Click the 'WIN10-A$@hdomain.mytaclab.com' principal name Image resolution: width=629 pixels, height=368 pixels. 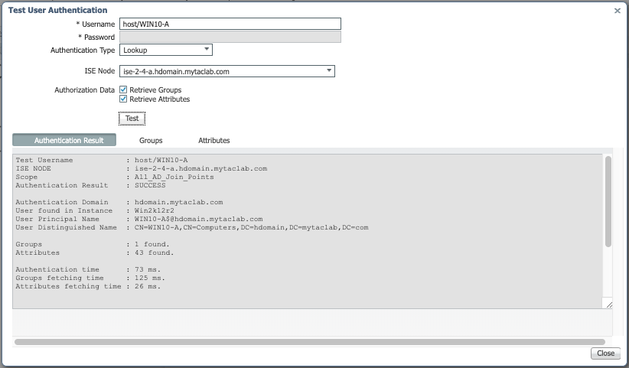[198, 219]
